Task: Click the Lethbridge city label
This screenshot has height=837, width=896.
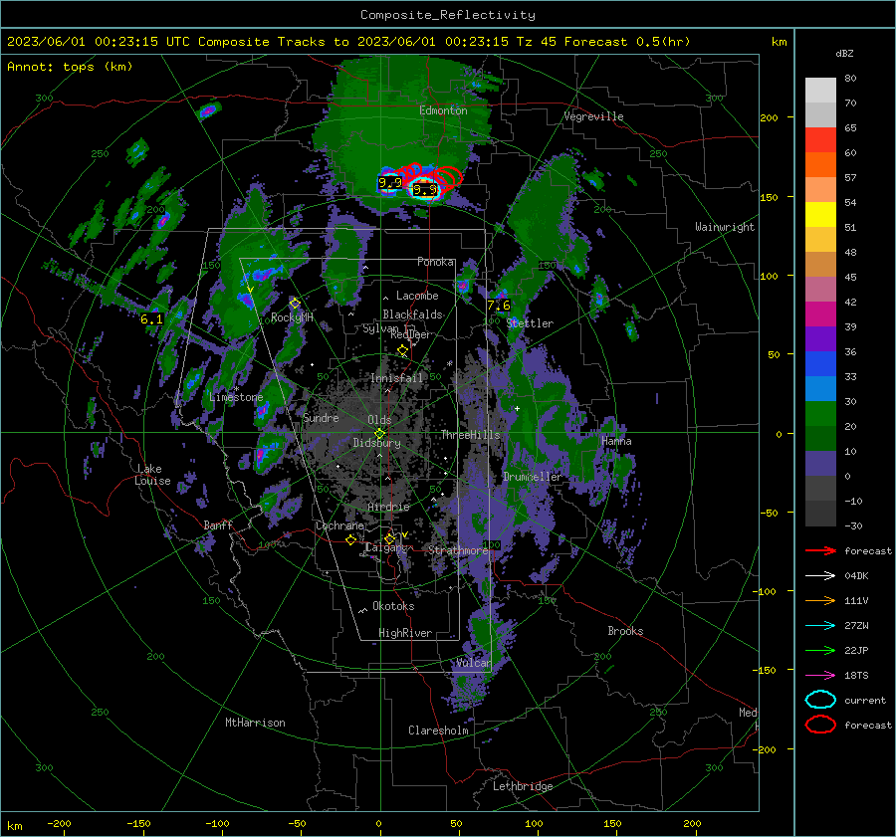Action: click(x=523, y=786)
